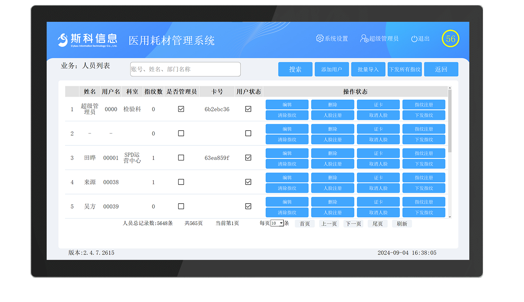
Task: Enable the admin checkbox for row 2
Action: 181,133
